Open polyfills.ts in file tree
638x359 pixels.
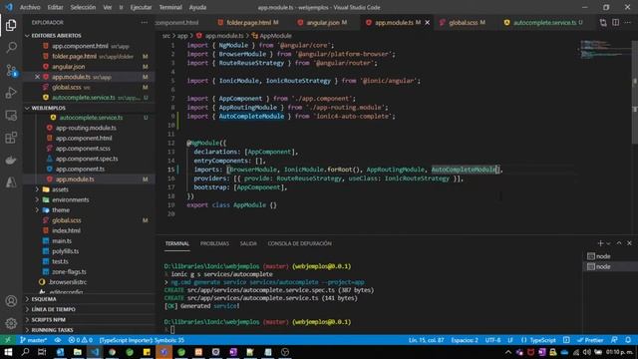coord(65,251)
